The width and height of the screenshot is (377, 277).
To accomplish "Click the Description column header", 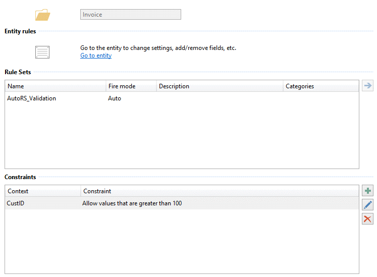I will (x=220, y=86).
